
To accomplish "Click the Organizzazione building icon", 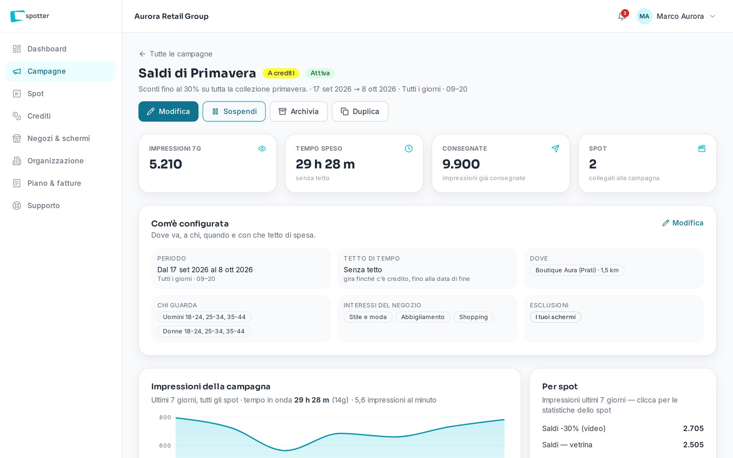I will [17, 161].
